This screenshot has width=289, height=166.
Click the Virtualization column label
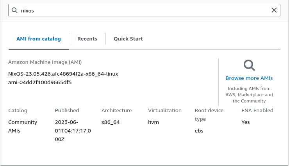[x=165, y=111]
